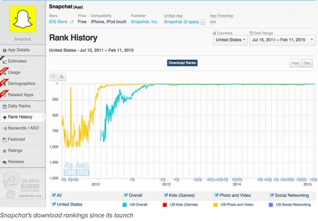The image size is (318, 221).
Task: Toggle the Overall category checkbox
Action: pos(125,195)
